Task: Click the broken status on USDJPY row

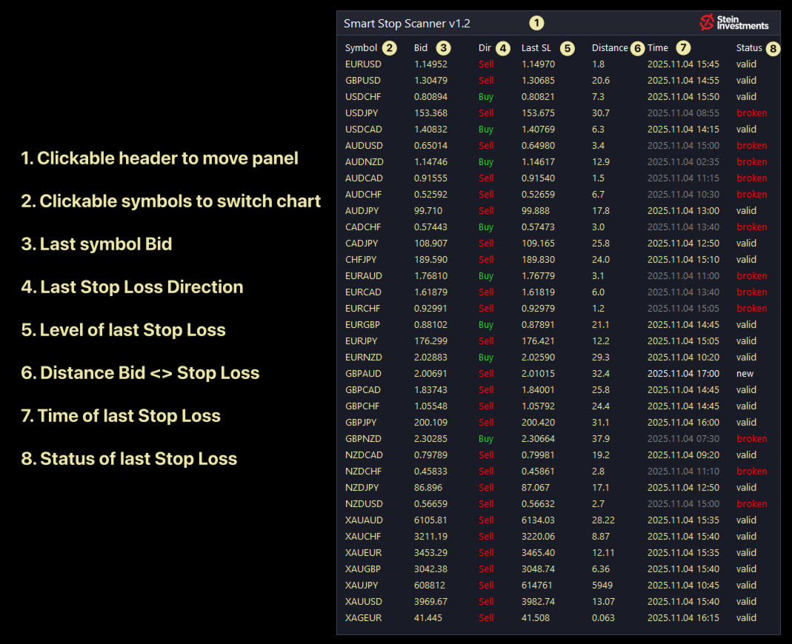Action: tap(751, 113)
